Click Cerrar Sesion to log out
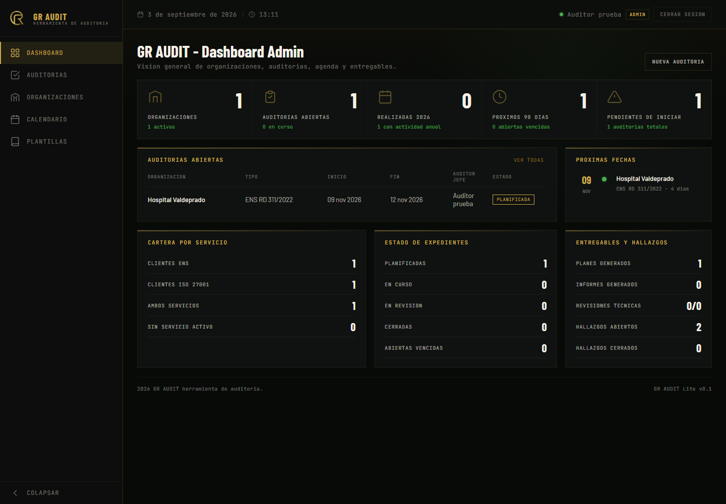726x504 pixels. pos(683,15)
